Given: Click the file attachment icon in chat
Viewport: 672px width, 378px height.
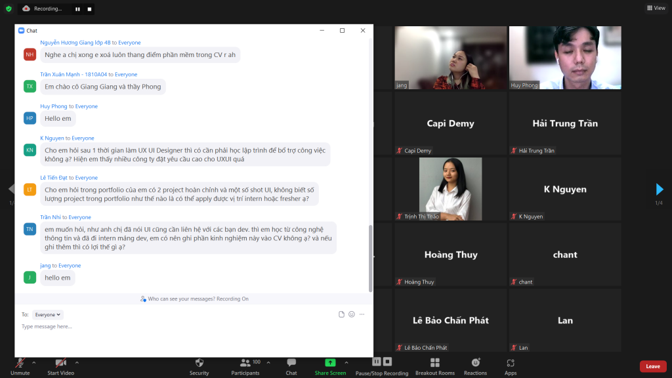Looking at the screenshot, I should [x=341, y=314].
